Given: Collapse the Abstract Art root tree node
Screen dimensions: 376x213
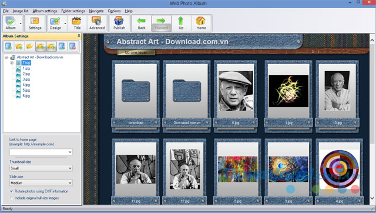Looking at the screenshot, I should pyautogui.click(x=6, y=58).
